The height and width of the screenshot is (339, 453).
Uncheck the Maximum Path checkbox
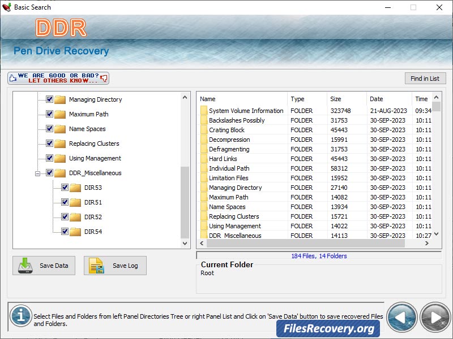click(49, 114)
